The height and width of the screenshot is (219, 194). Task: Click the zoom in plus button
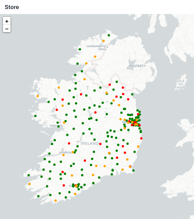coord(7,21)
